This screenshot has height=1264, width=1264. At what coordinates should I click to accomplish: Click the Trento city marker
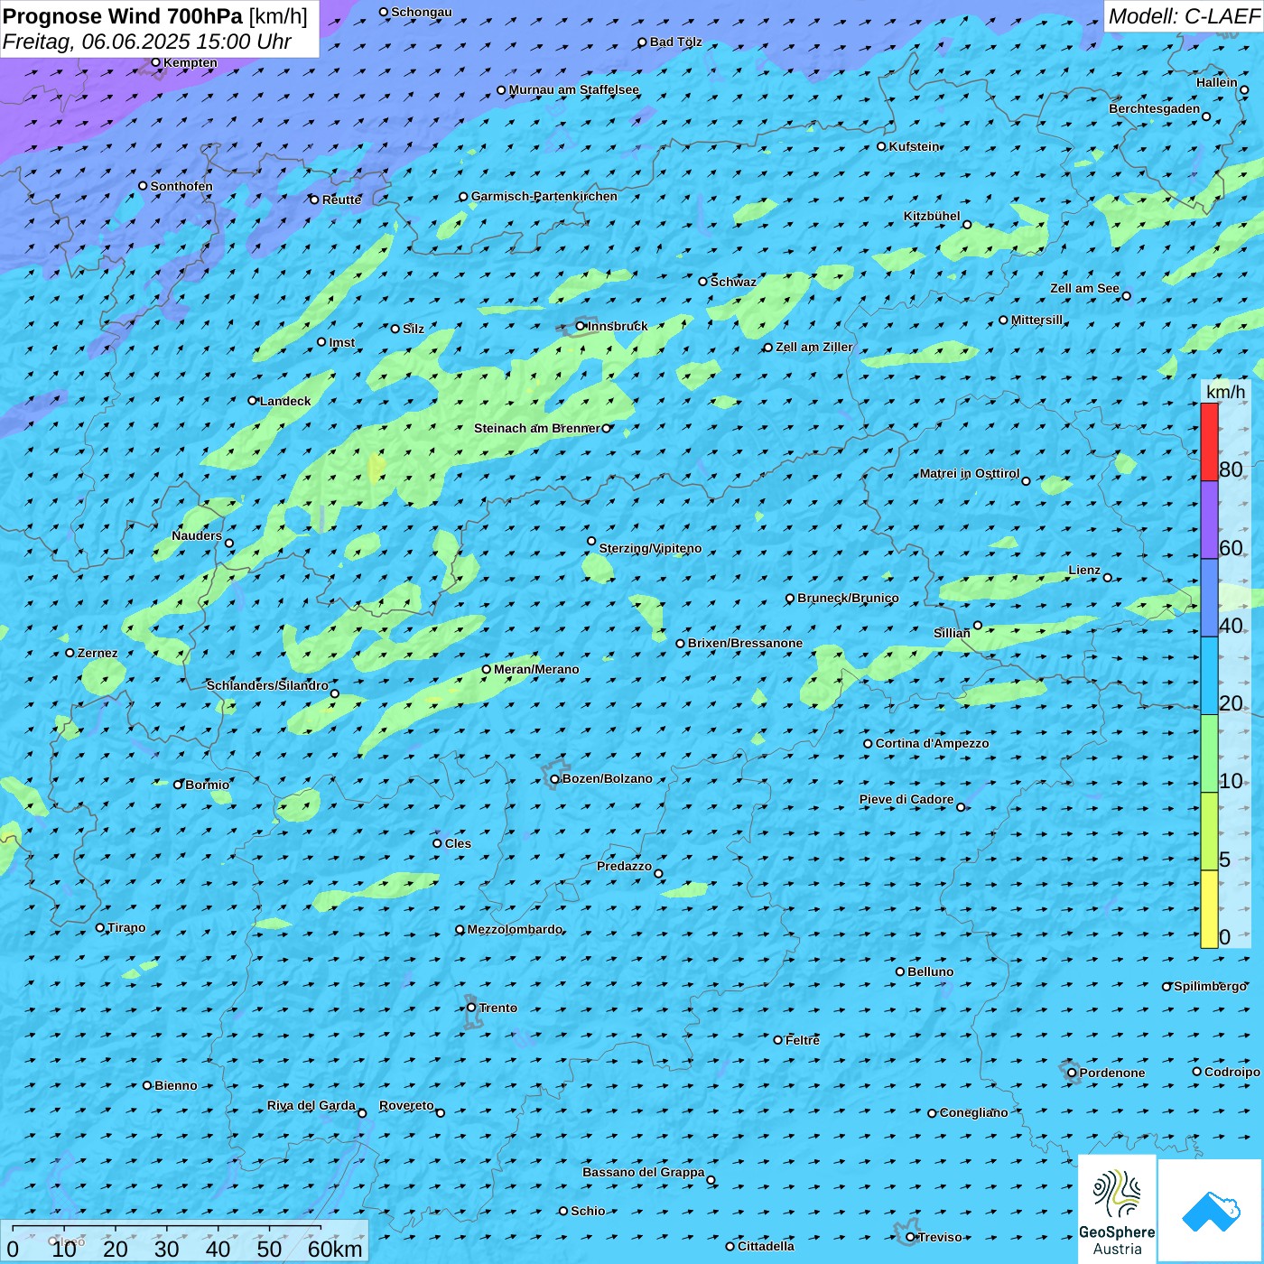coord(471,1008)
